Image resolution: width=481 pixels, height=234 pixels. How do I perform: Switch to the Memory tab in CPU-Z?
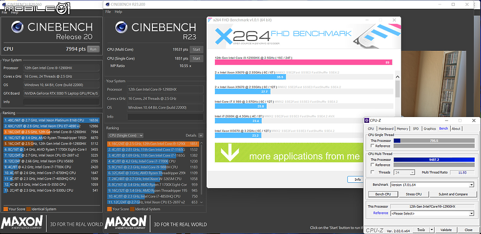402,129
